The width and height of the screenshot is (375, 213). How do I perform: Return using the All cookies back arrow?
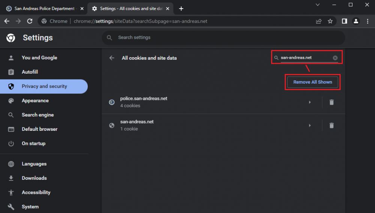coord(112,58)
